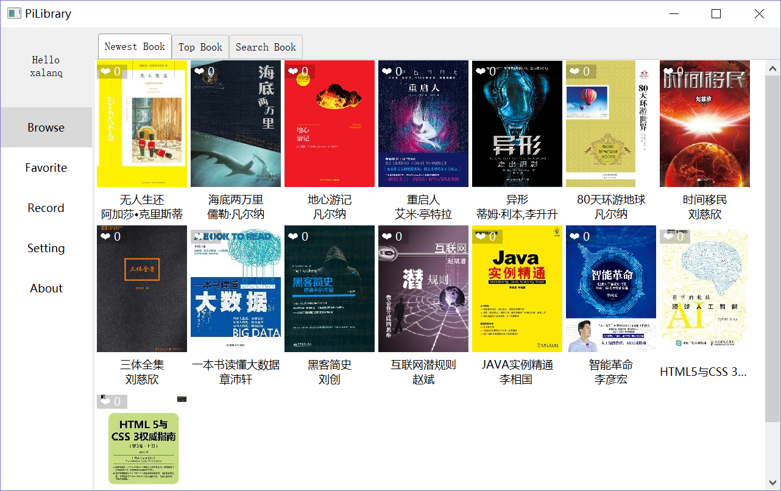Click the vertical scrollbar thumb
781x491 pixels.
(x=772, y=249)
